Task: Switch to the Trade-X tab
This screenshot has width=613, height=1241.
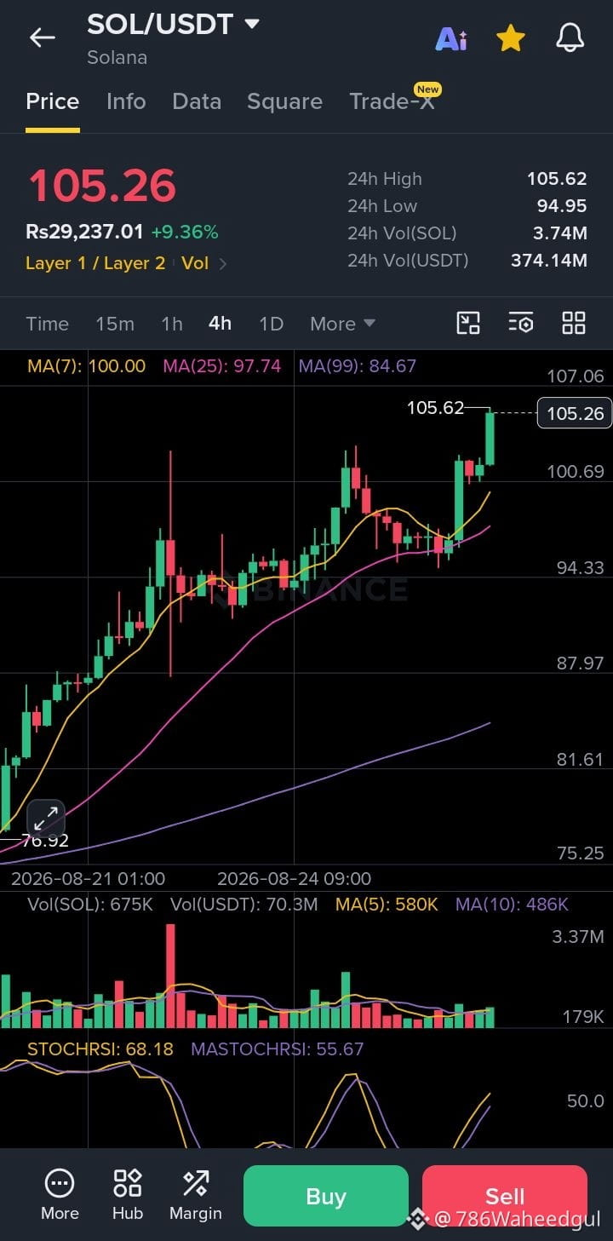Action: tap(392, 101)
